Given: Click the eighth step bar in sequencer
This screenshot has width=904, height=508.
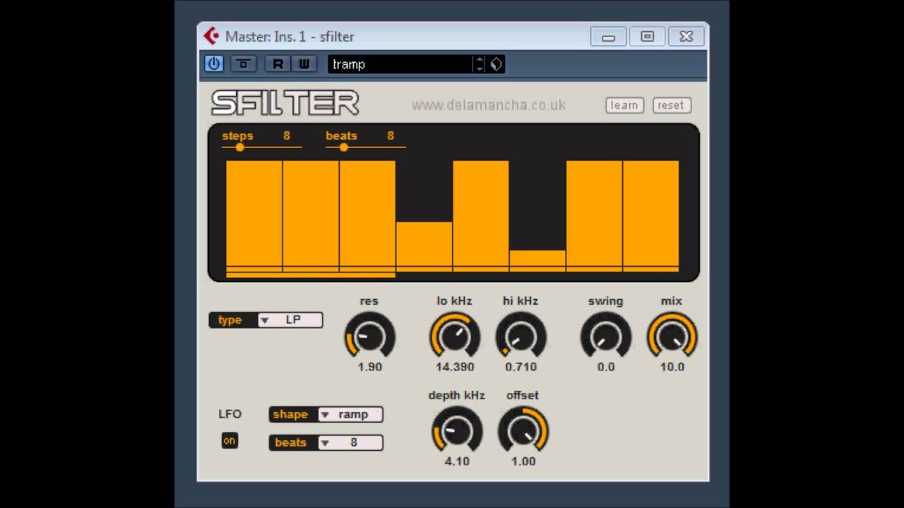Looking at the screenshot, I should 650,216.
